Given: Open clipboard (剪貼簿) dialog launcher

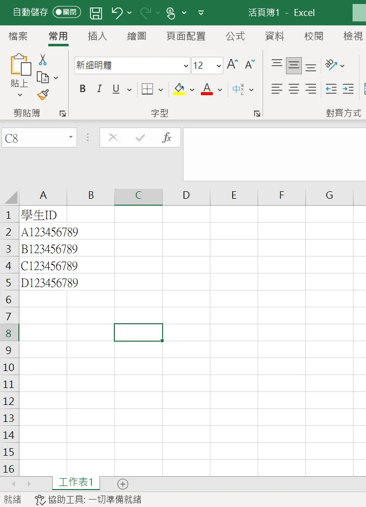Looking at the screenshot, I should click(63, 114).
